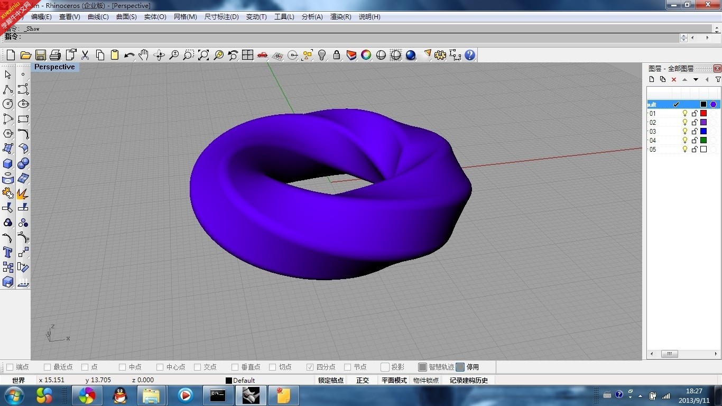Open the layer filter funnel dropdown
Viewport: 722px width, 406px height.
[718, 79]
